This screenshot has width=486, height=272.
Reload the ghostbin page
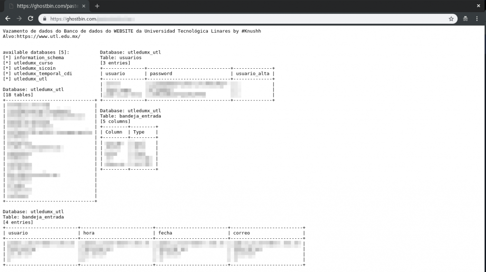coord(30,18)
